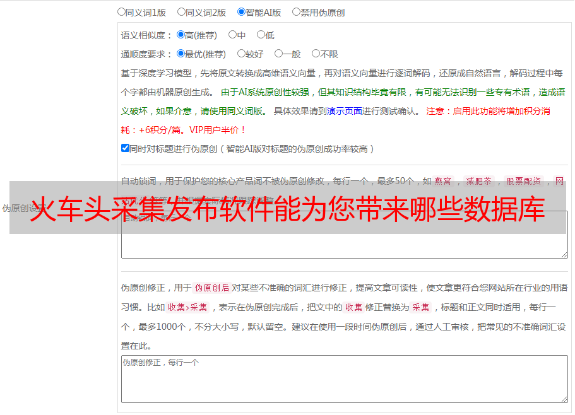The image size is (575, 415).
Task: Set 通顺度要求 to 最优(推荐)
Action: tap(181, 54)
